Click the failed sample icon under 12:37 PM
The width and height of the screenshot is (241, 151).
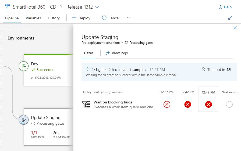167,104
